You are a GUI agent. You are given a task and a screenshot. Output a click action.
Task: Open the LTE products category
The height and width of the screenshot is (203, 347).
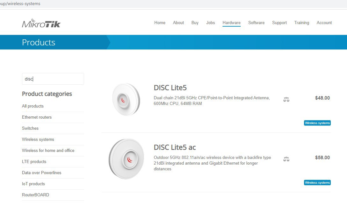34,161
